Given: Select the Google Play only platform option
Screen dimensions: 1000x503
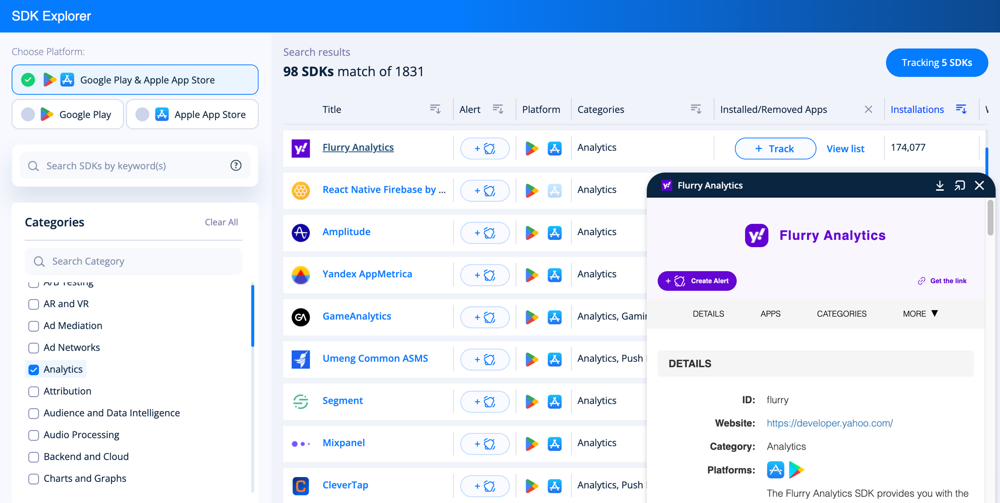Looking at the screenshot, I should coord(67,114).
